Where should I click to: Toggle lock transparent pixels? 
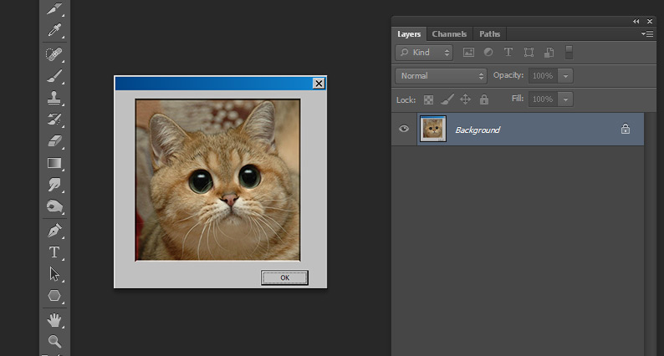[428, 100]
